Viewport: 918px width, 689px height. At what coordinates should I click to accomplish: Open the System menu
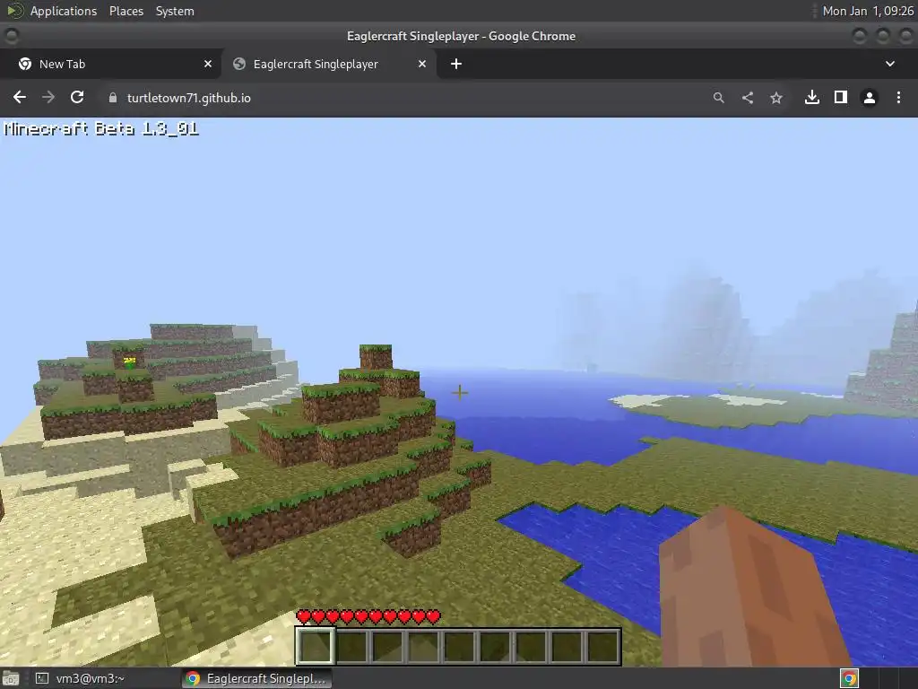175,11
